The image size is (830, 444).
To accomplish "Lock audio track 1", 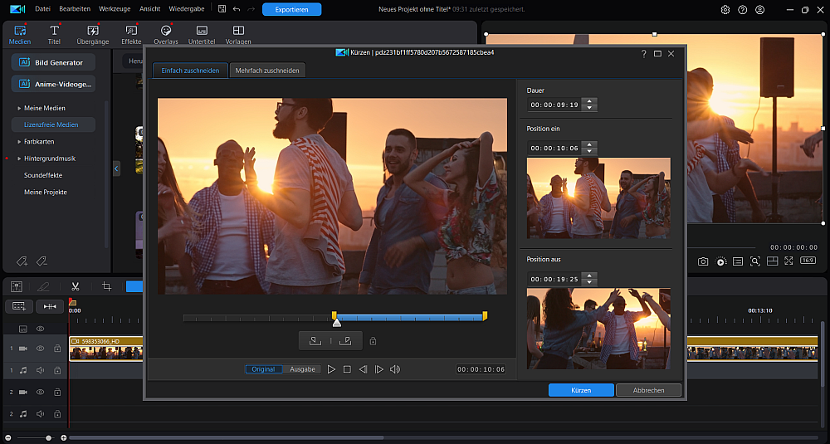I will [57, 370].
